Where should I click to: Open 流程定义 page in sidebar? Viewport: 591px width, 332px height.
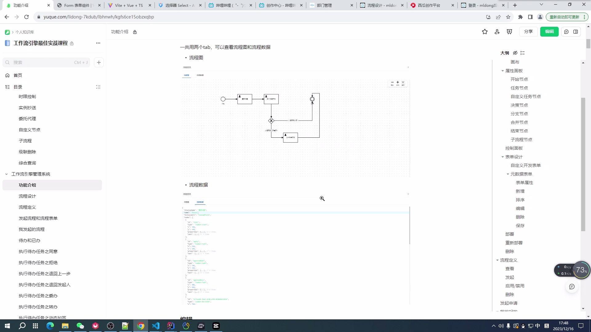[x=27, y=207]
